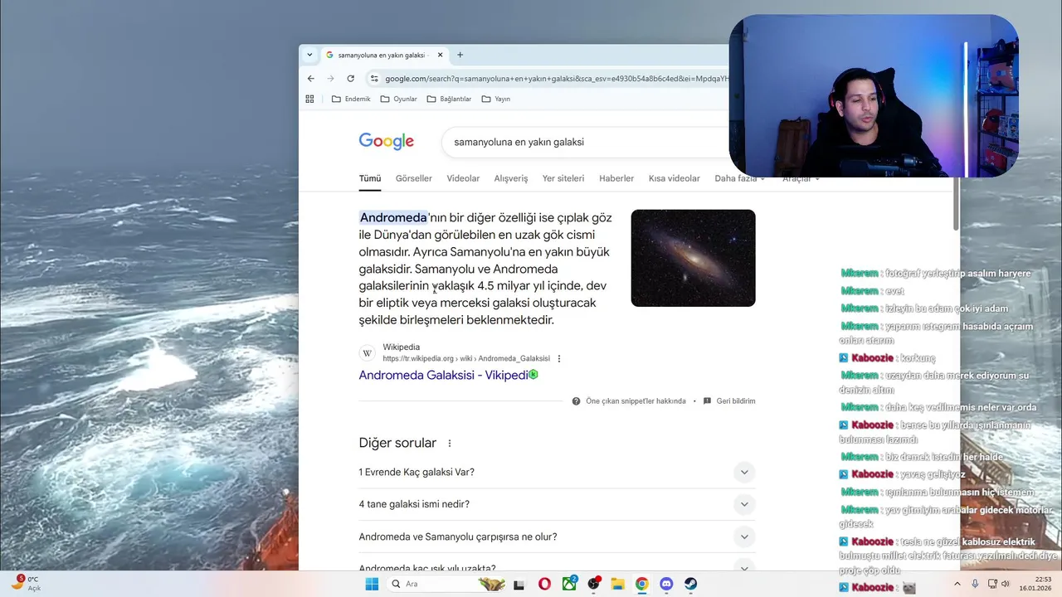Focus the Google search box
Screen dimensions: 1062x597
(x=585, y=142)
